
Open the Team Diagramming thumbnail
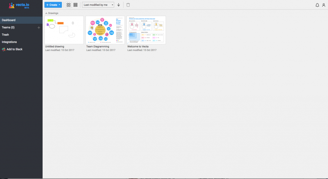click(x=105, y=30)
